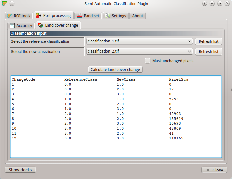Click the plugin icon in the title bar

(4, 3)
